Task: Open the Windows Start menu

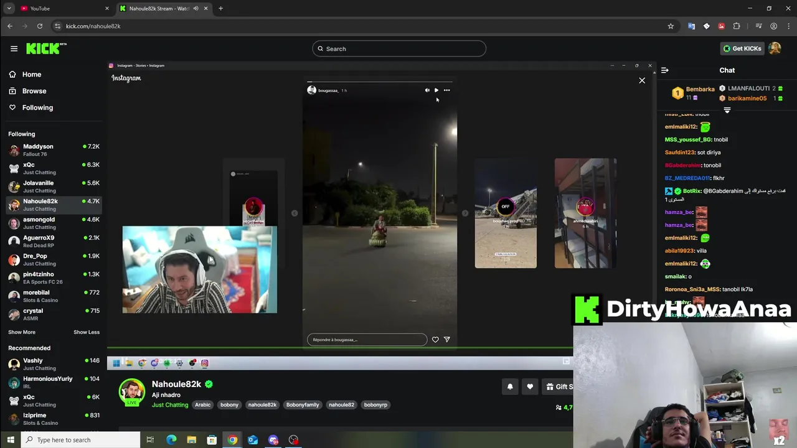Action: (x=11, y=440)
